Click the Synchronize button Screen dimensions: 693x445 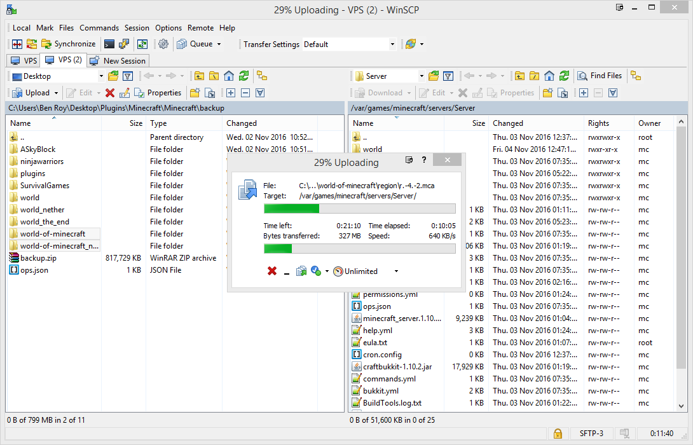tap(69, 44)
